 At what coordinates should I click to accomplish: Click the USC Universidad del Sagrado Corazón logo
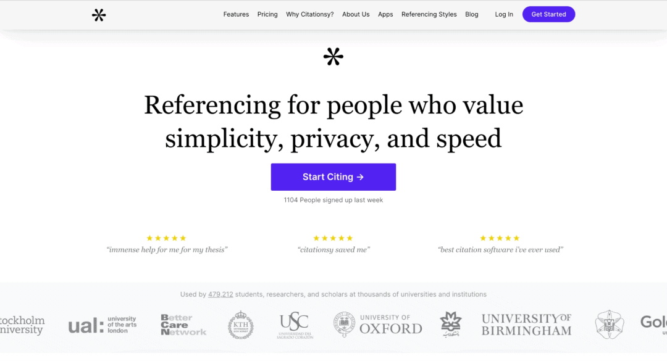(294, 325)
